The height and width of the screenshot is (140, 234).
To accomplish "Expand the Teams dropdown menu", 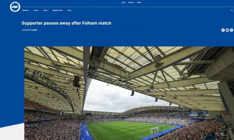I will click(x=37, y=10).
